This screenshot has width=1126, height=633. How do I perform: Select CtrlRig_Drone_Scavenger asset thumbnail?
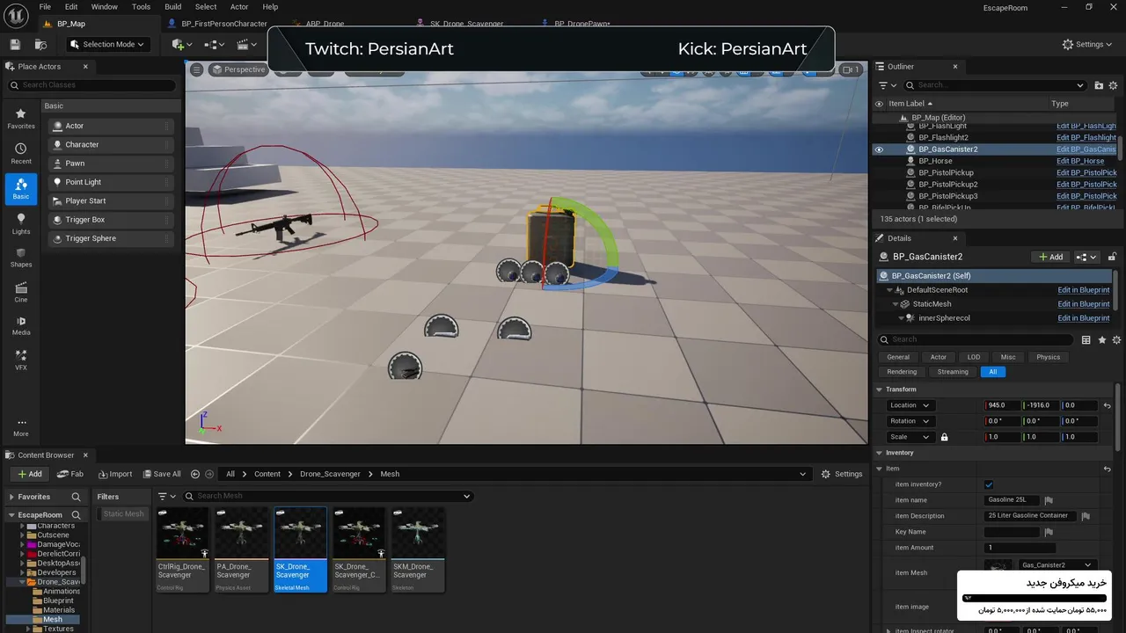point(182,549)
